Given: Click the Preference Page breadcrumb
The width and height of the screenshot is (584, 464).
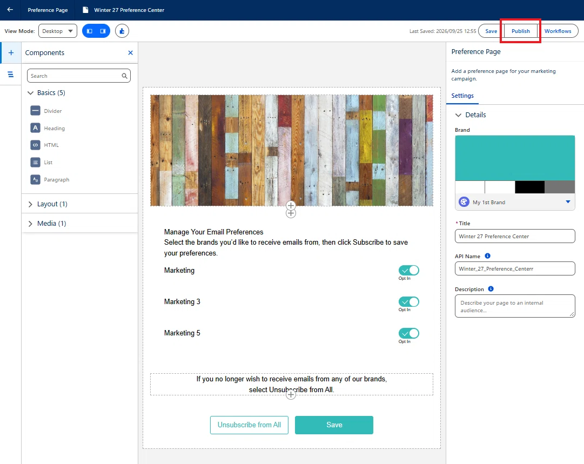Looking at the screenshot, I should (48, 10).
